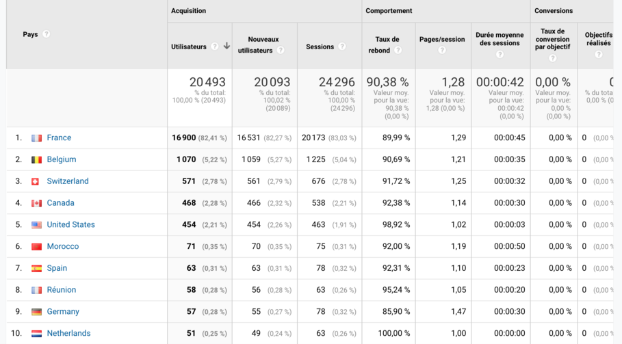Click the Morocco flag icon
Image resolution: width=622 pixels, height=344 pixels.
click(36, 247)
